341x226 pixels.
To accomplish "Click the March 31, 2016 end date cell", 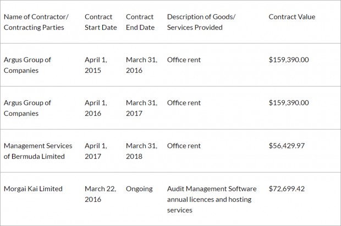I will click(141, 65).
